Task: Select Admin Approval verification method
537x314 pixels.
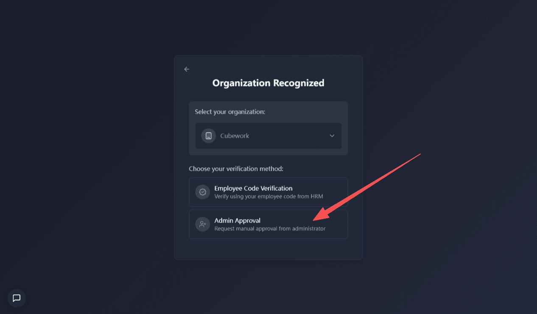Action: point(268,224)
